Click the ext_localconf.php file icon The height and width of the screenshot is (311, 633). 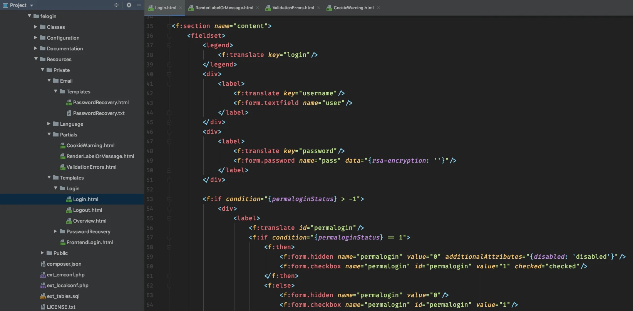pyautogui.click(x=43, y=285)
